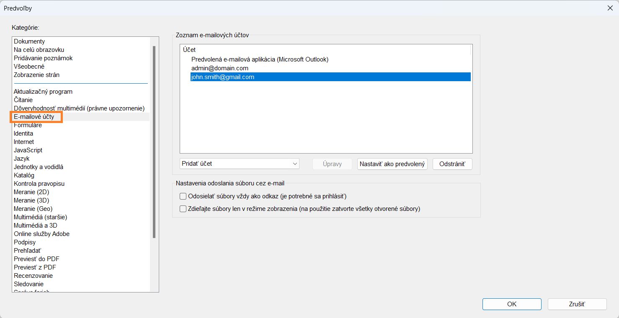Confirm preferences with OK button
Viewport: 619px width, 318px height.
(x=511, y=304)
